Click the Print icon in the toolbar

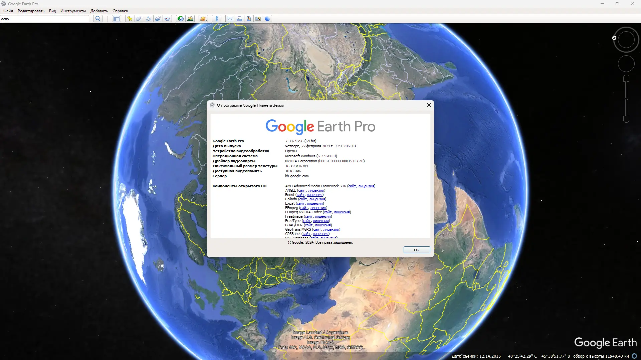pos(239,19)
